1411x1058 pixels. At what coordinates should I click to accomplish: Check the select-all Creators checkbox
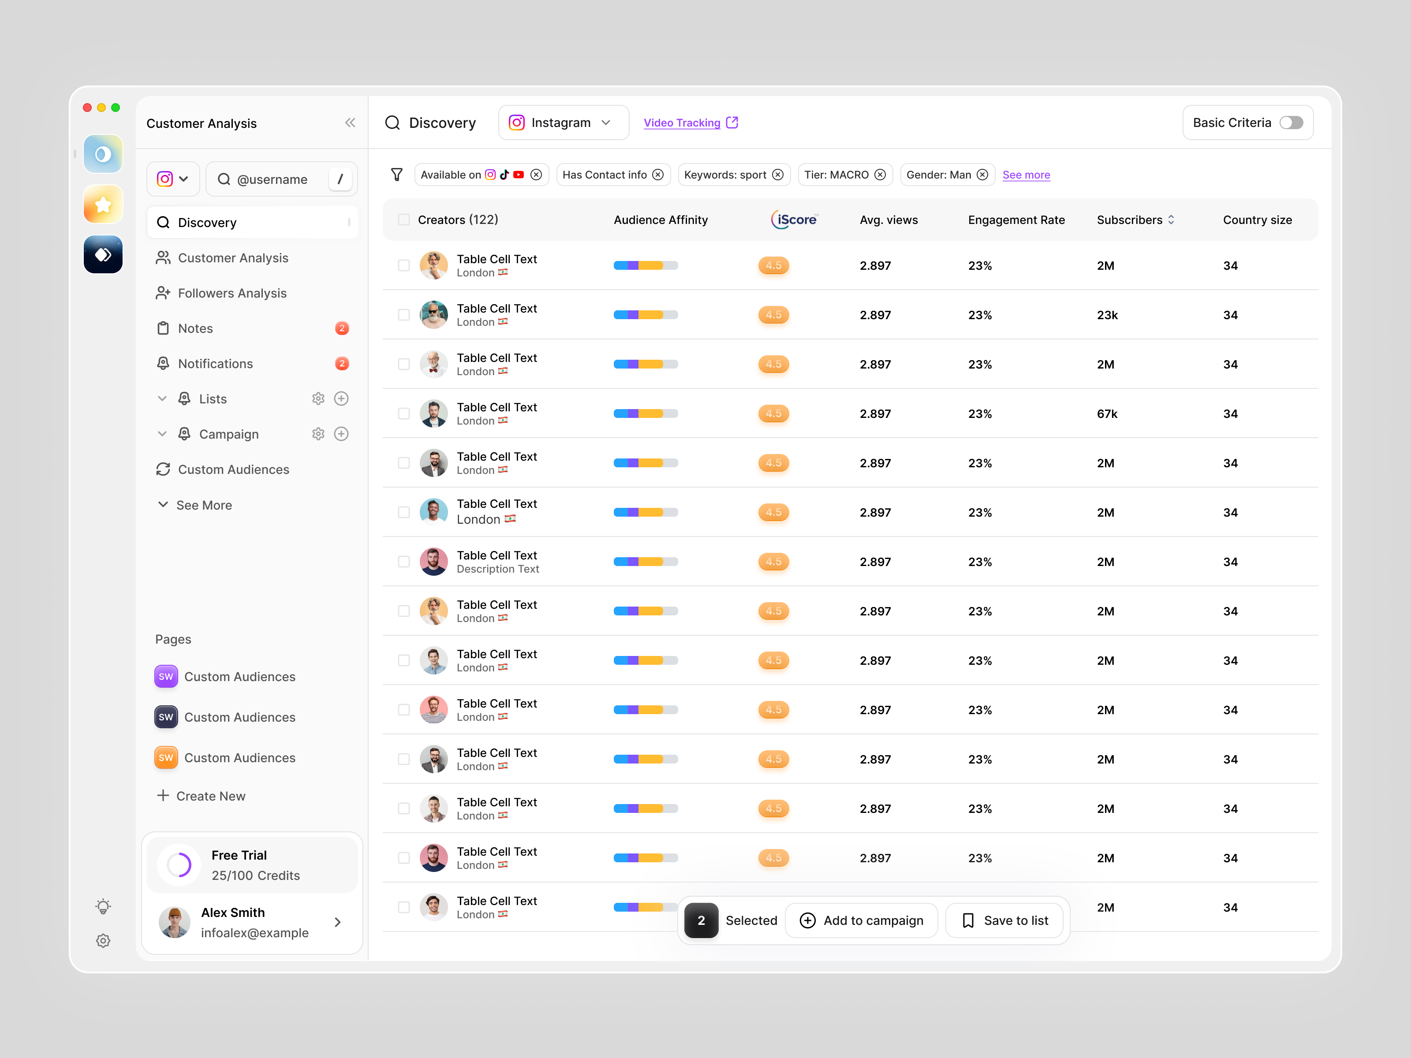click(x=404, y=220)
